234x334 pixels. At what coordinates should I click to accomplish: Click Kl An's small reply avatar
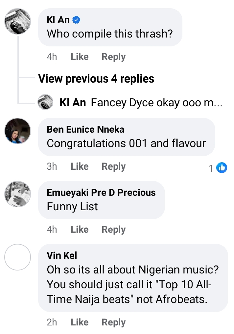pyautogui.click(x=46, y=103)
